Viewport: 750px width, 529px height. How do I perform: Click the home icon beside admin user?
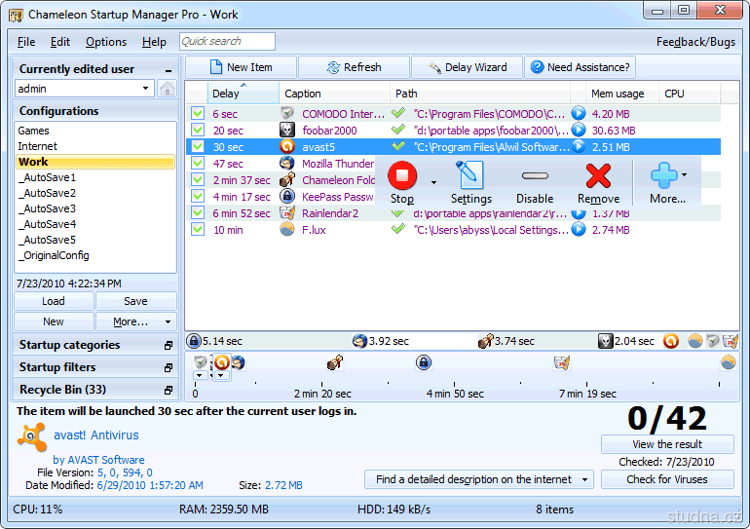coord(167,89)
